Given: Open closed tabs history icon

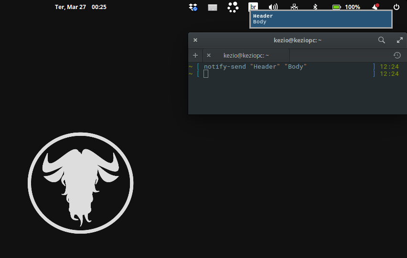Looking at the screenshot, I should (x=397, y=55).
